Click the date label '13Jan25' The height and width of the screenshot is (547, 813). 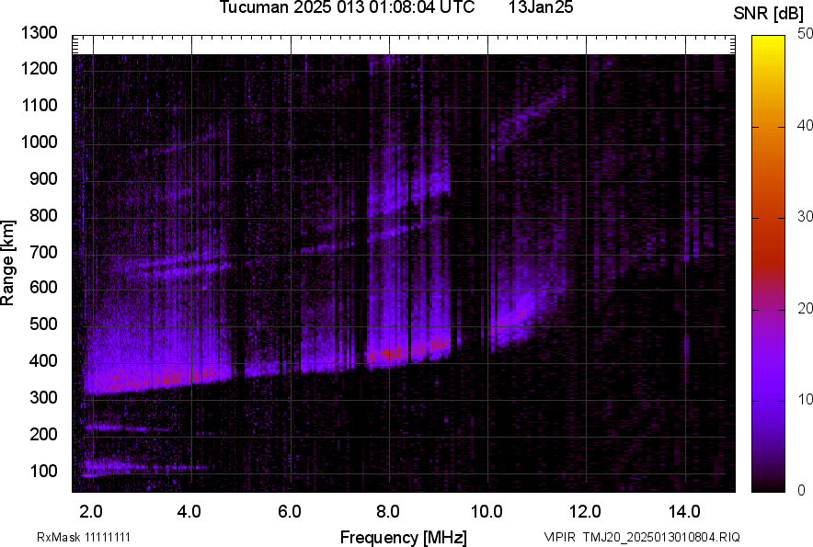coord(541,7)
